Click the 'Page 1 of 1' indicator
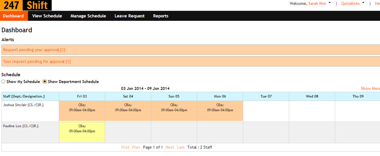The image size is (380, 156). (x=153, y=147)
